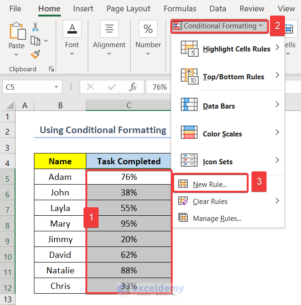Expand the Alignment group chevron
301x305 pixels.
click(x=109, y=53)
